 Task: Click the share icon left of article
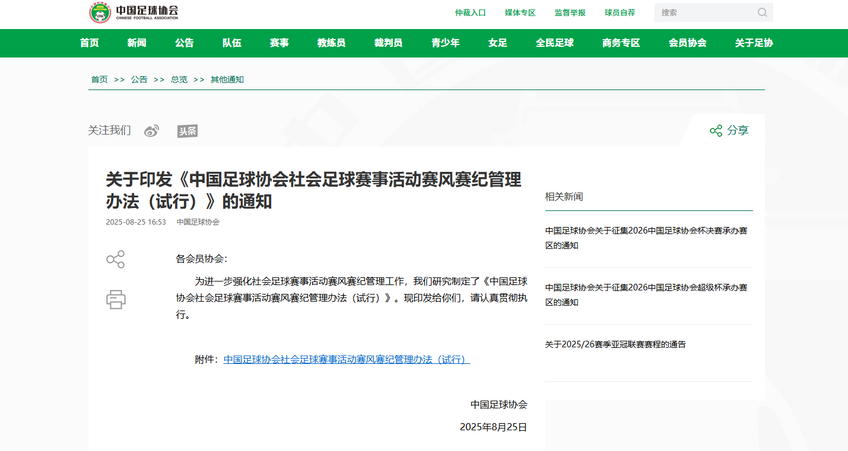click(x=116, y=259)
